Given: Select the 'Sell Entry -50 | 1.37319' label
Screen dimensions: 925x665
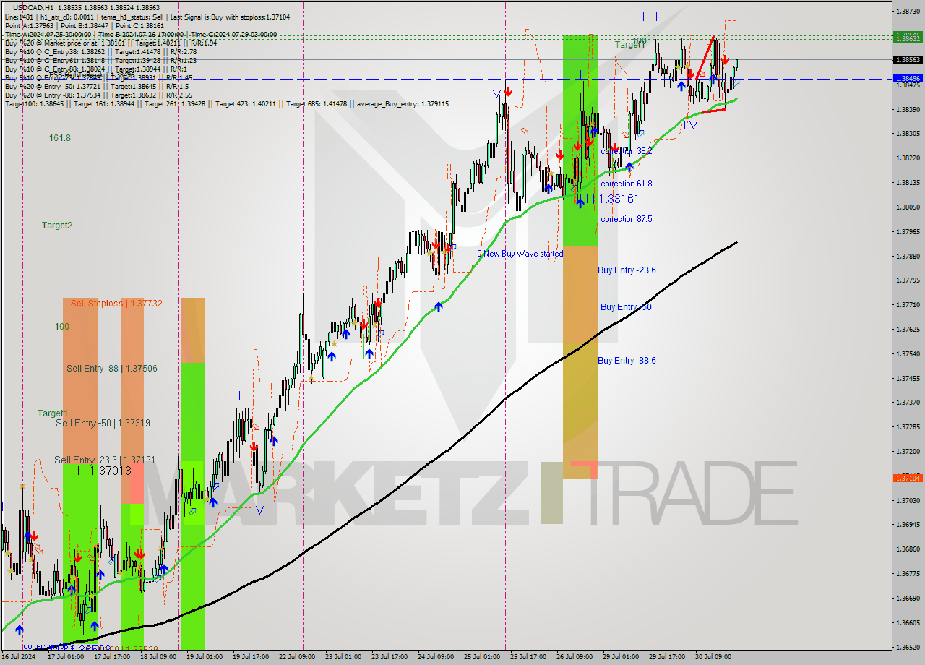Looking at the screenshot, I should 103,423.
